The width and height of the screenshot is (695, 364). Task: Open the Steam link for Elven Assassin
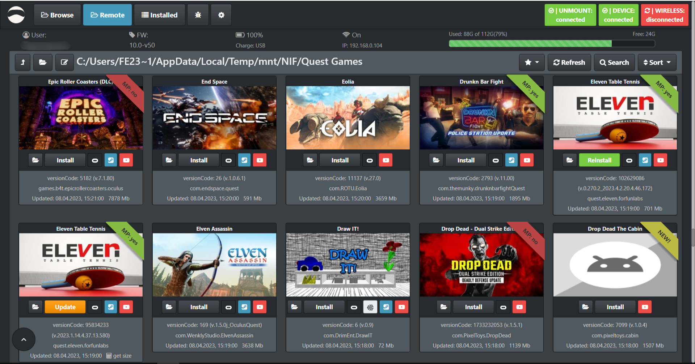244,307
